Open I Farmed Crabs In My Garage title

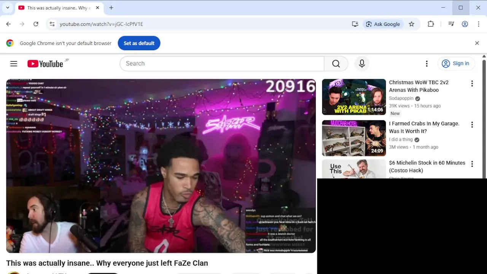tap(424, 127)
